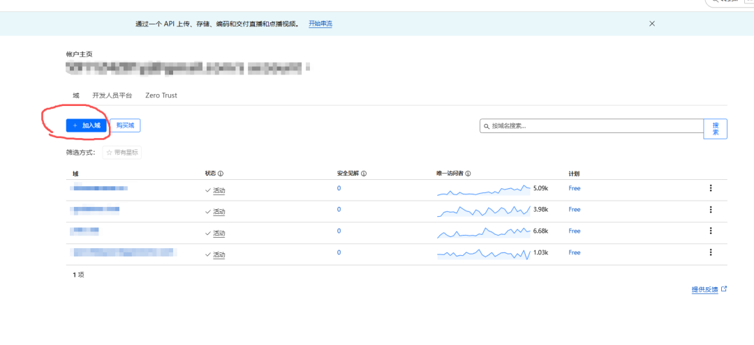Click the 开始申流 link in banner
Viewport: 754px width, 345px height.
[320, 24]
